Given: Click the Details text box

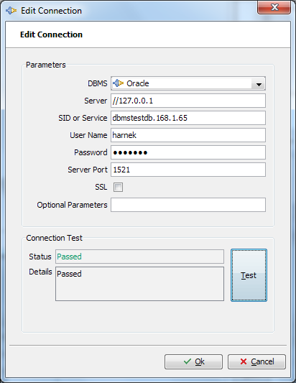Looking at the screenshot, I should point(139,284).
